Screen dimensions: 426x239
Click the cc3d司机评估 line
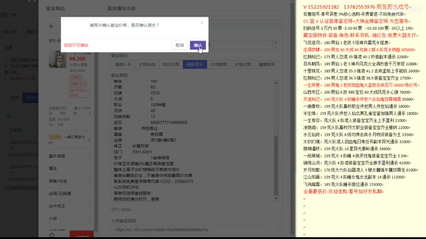coord(126,187)
